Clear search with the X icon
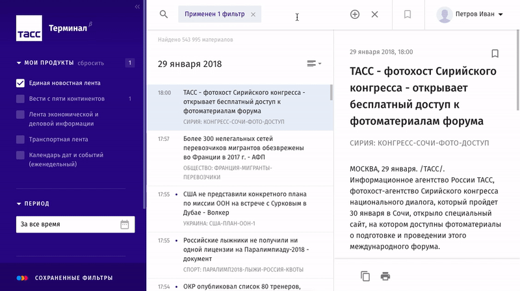 click(375, 14)
